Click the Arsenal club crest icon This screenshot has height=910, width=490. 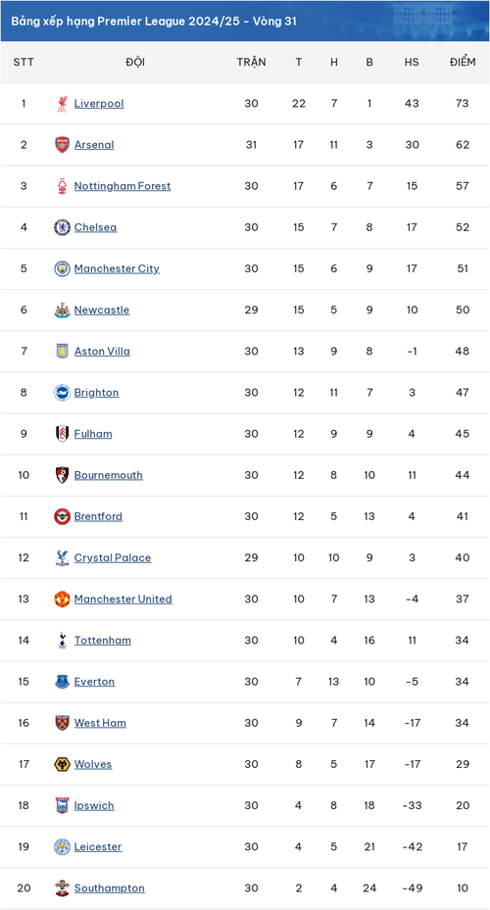[x=62, y=145]
